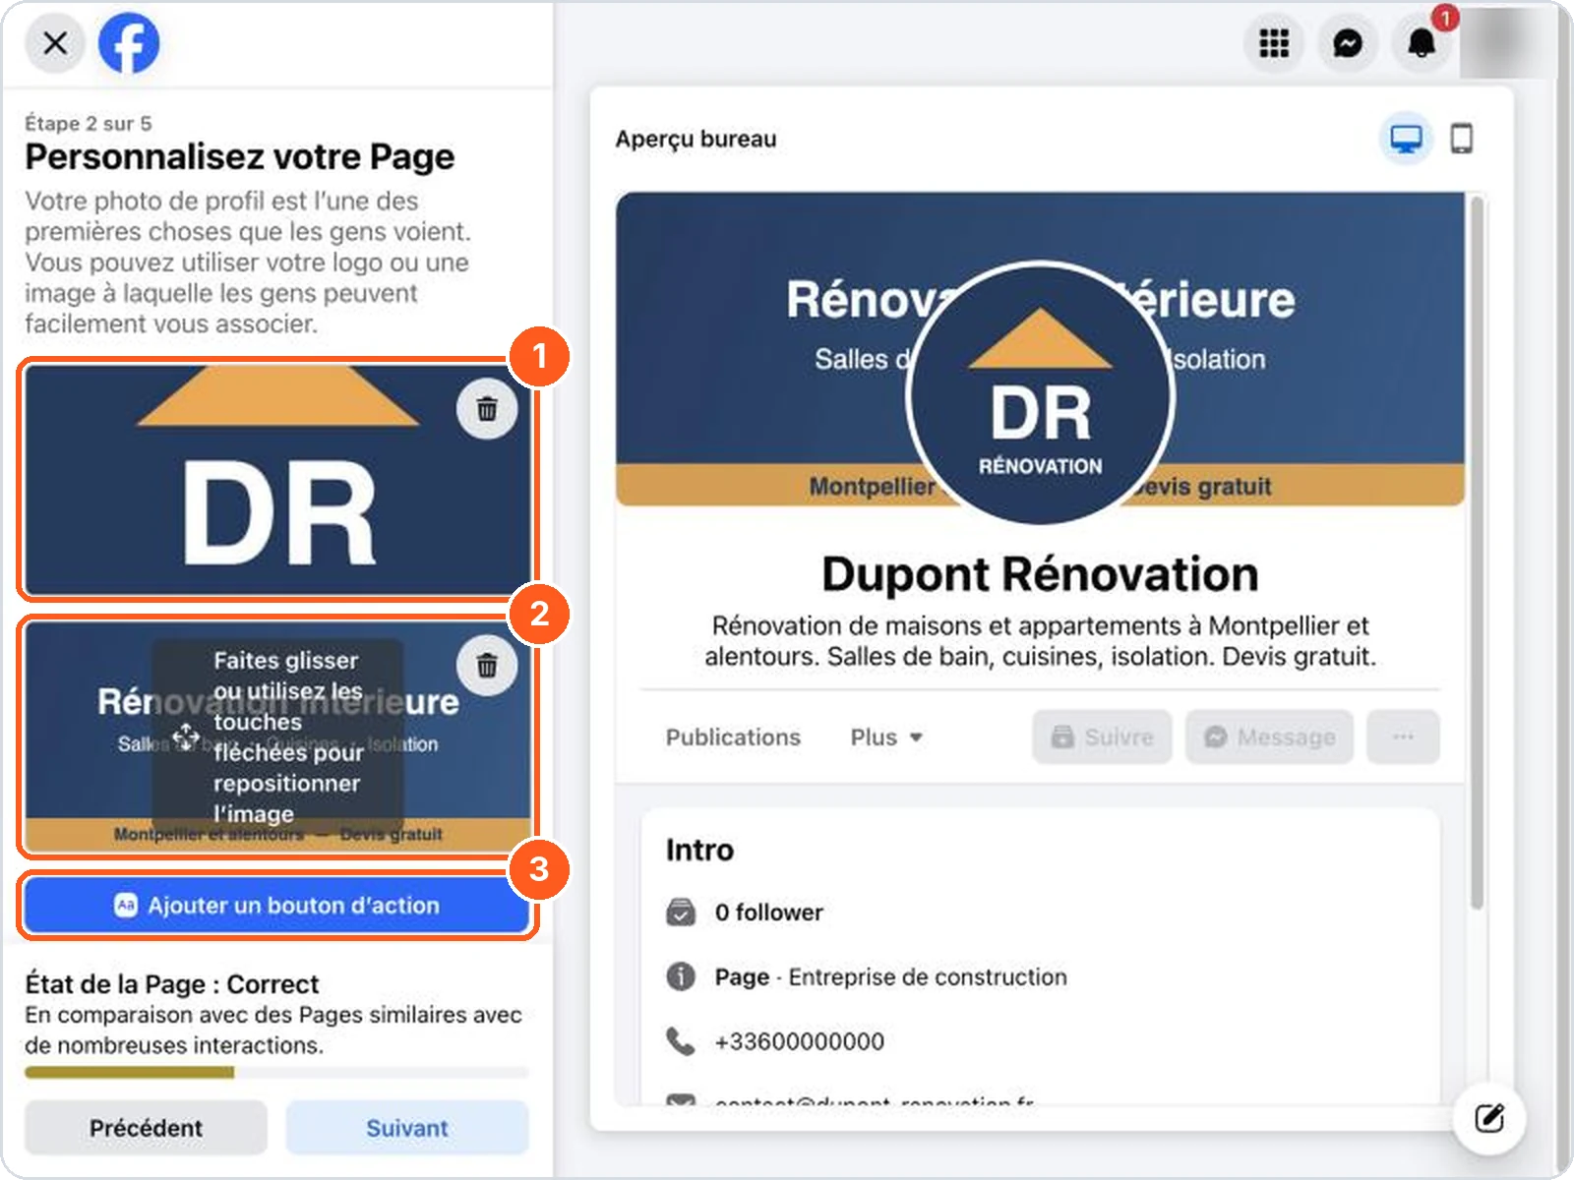Click the Message button in preview
Viewport: 1574px width, 1180px height.
[x=1269, y=737]
